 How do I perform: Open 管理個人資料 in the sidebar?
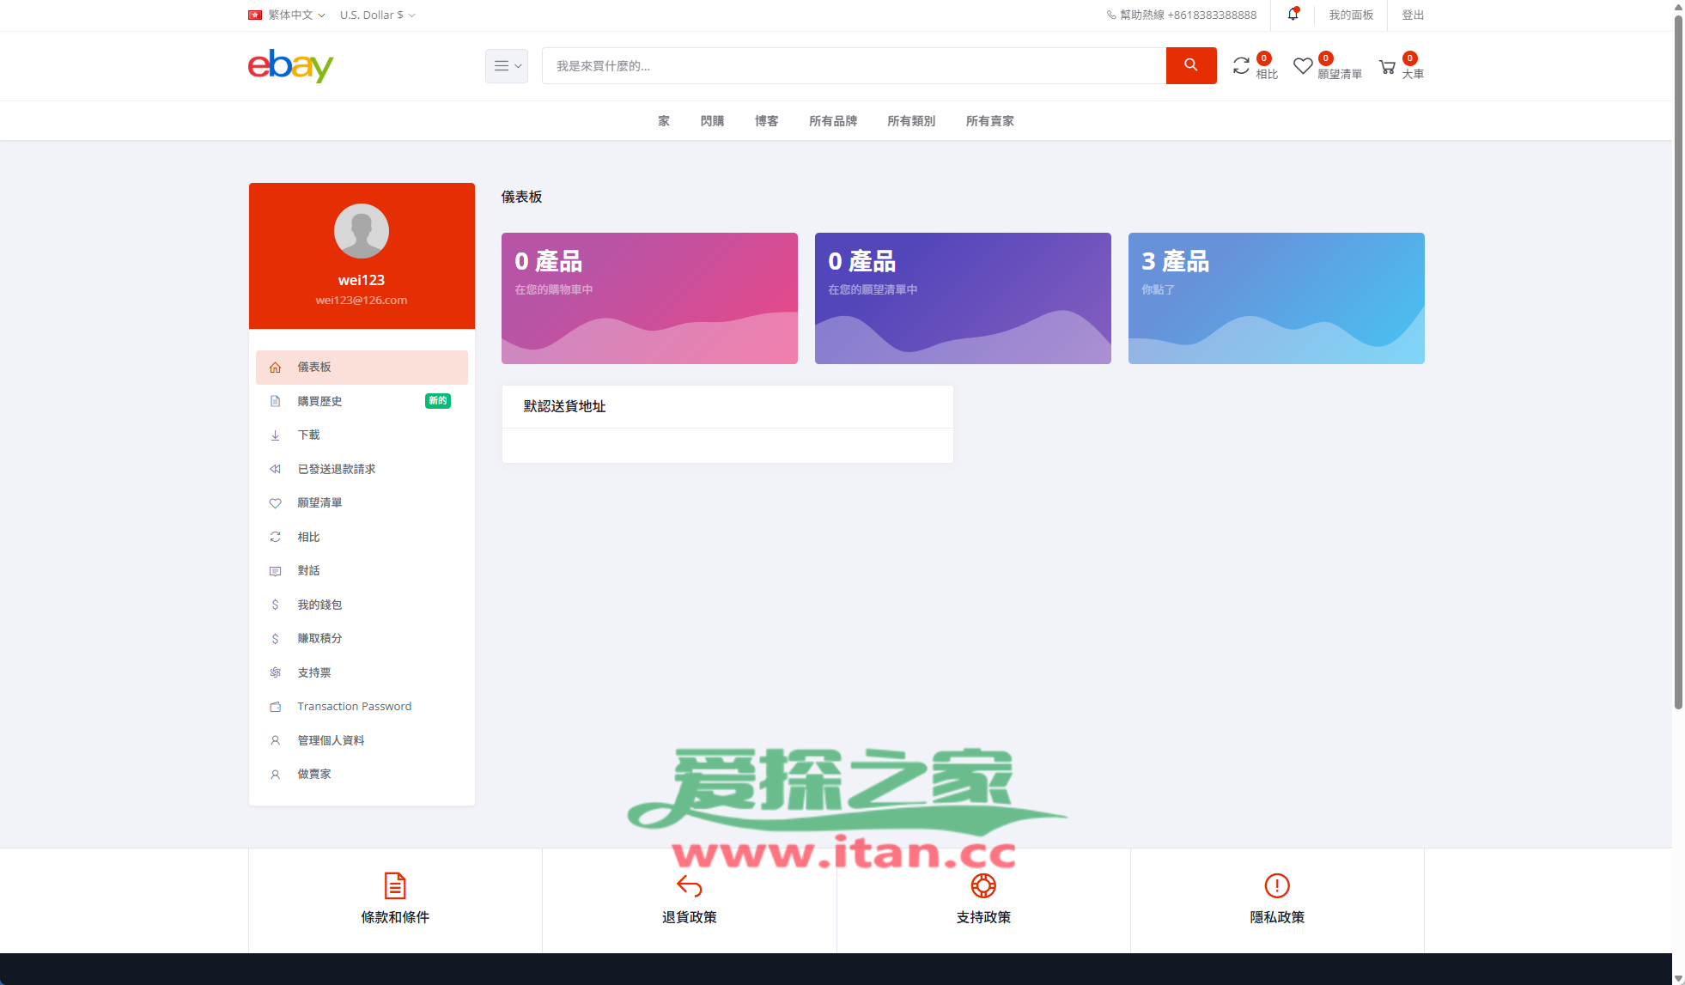pos(362,740)
